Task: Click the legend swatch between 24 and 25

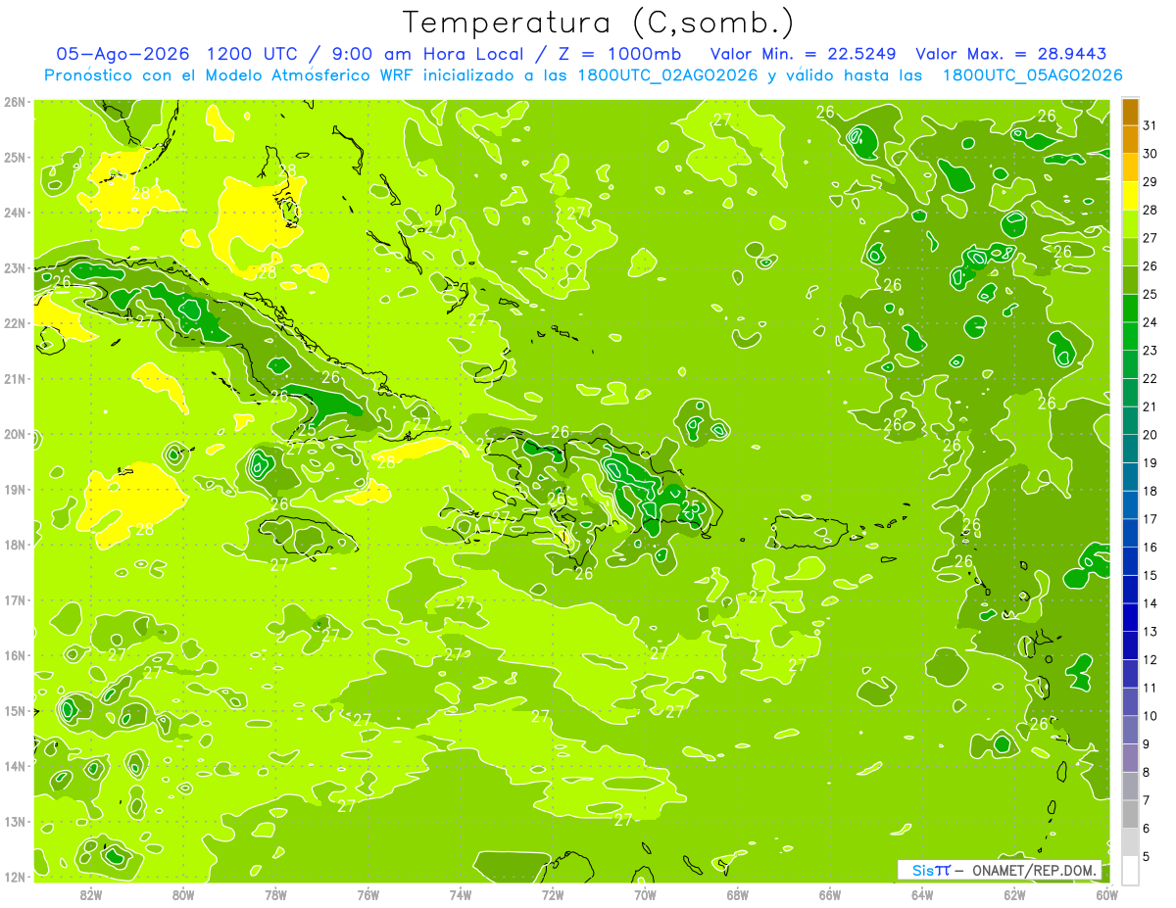Action: click(x=1130, y=309)
